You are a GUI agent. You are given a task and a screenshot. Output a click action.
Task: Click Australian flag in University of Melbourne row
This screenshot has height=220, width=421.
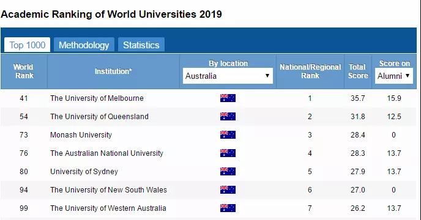tap(228, 98)
